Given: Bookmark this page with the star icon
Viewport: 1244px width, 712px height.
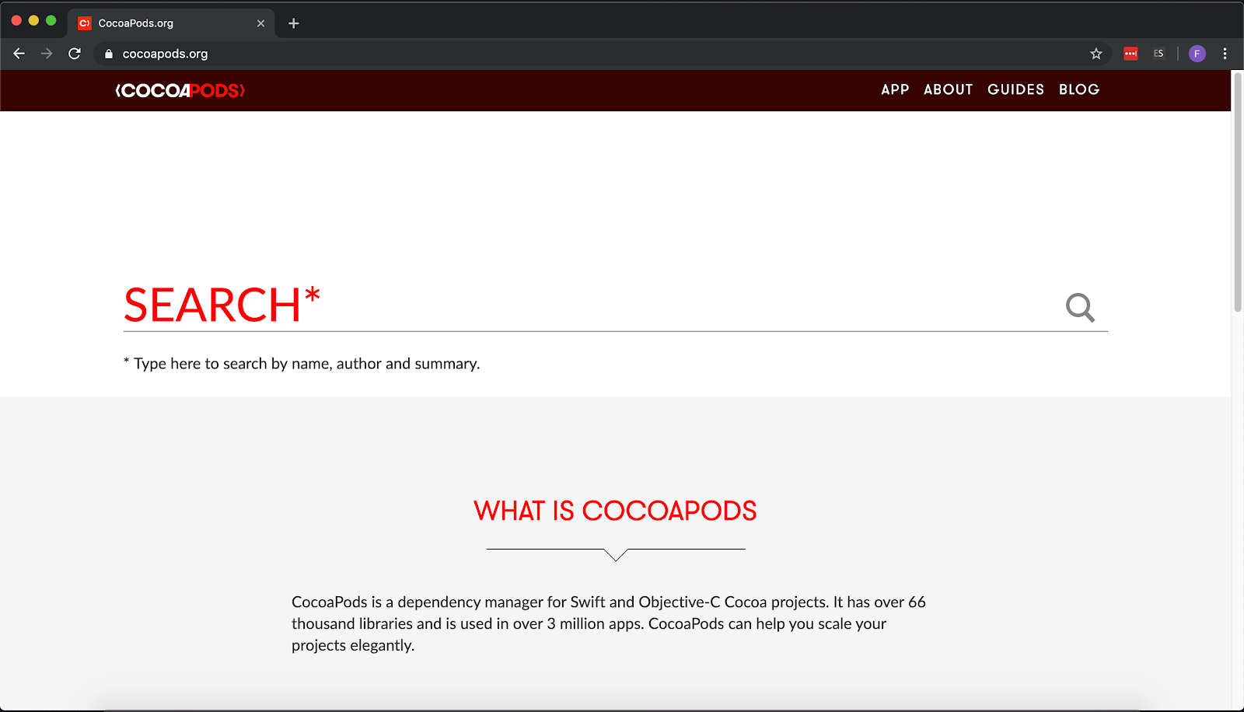Looking at the screenshot, I should click(1096, 54).
